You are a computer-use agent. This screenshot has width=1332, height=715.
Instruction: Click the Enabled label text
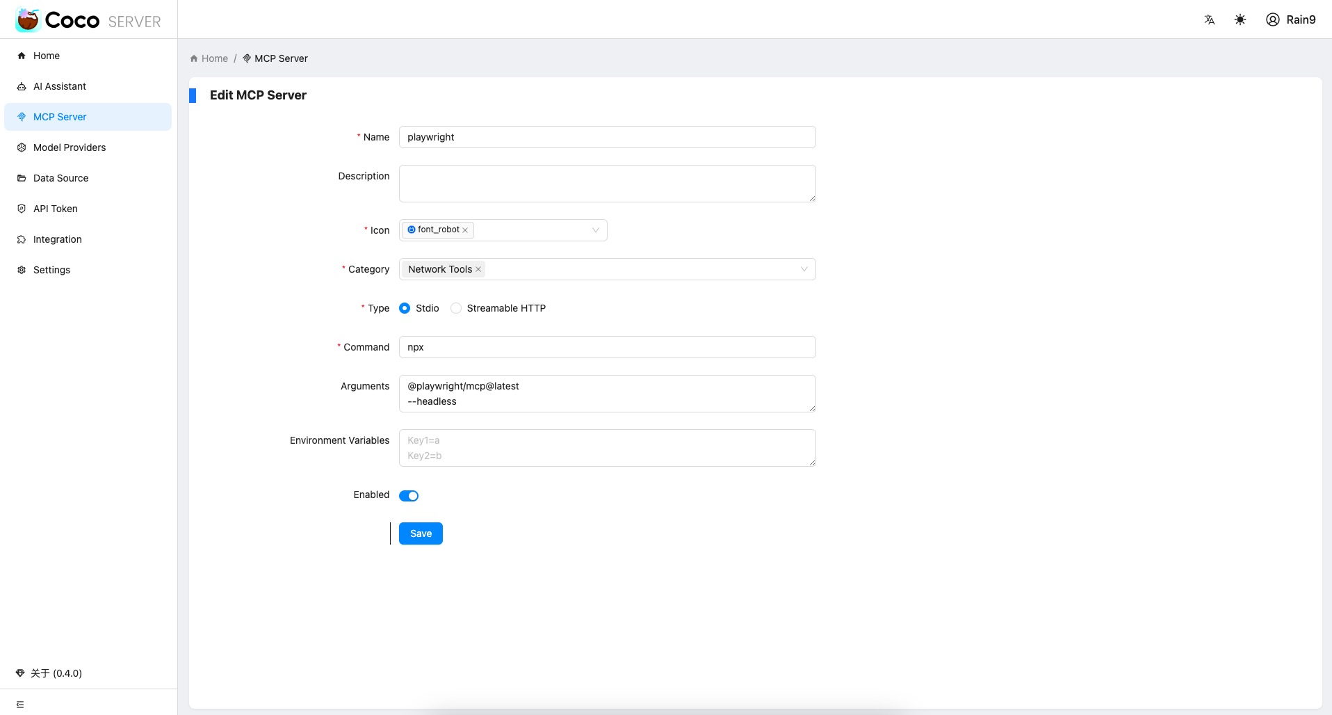coord(371,495)
